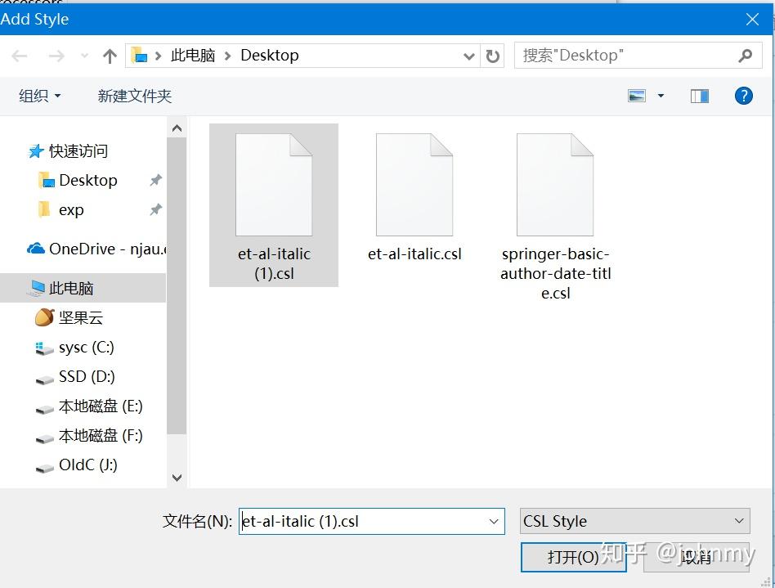Image resolution: width=775 pixels, height=588 pixels.
Task: Click the Back navigation arrow
Action: (19, 55)
